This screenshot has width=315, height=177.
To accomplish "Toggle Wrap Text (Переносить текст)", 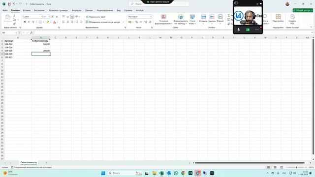I will [x=95, y=17].
